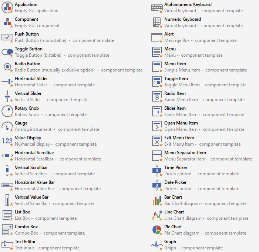Click the Alphanumeric Keyboard icon
Image resolution: width=259 pixels, height=252 pixels.
(x=157, y=7)
